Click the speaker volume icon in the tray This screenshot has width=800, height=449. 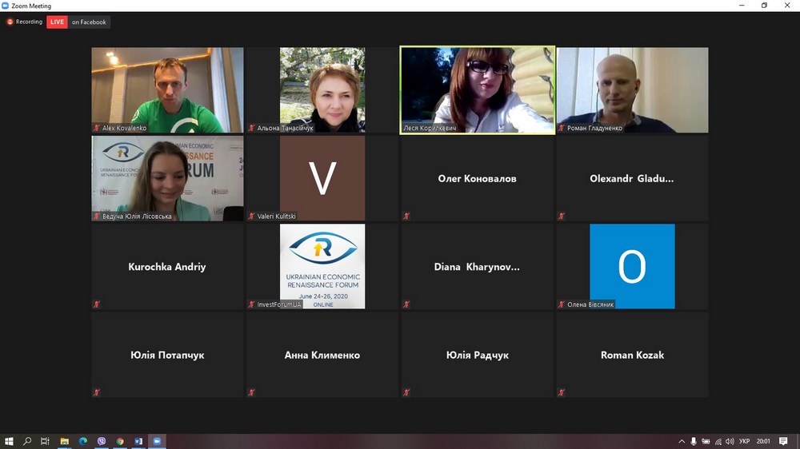point(730,441)
